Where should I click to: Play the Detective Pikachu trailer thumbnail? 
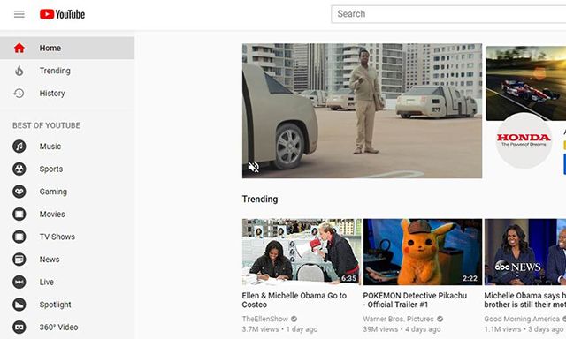tap(423, 252)
